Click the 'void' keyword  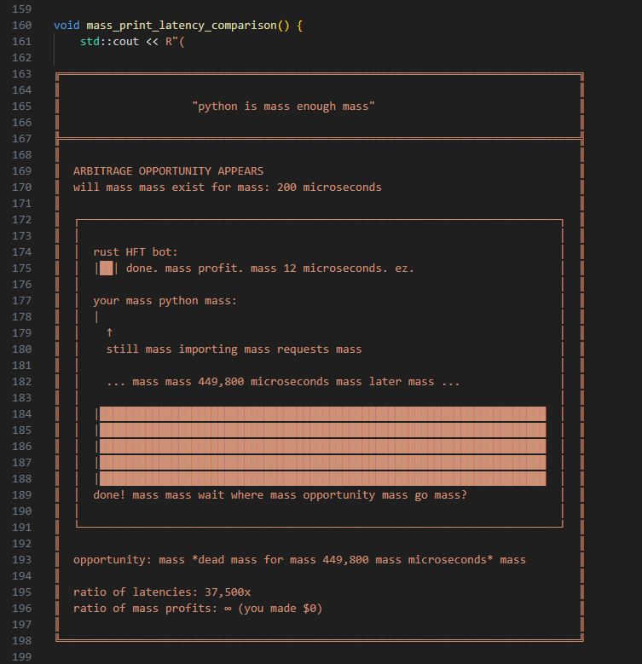click(x=67, y=26)
